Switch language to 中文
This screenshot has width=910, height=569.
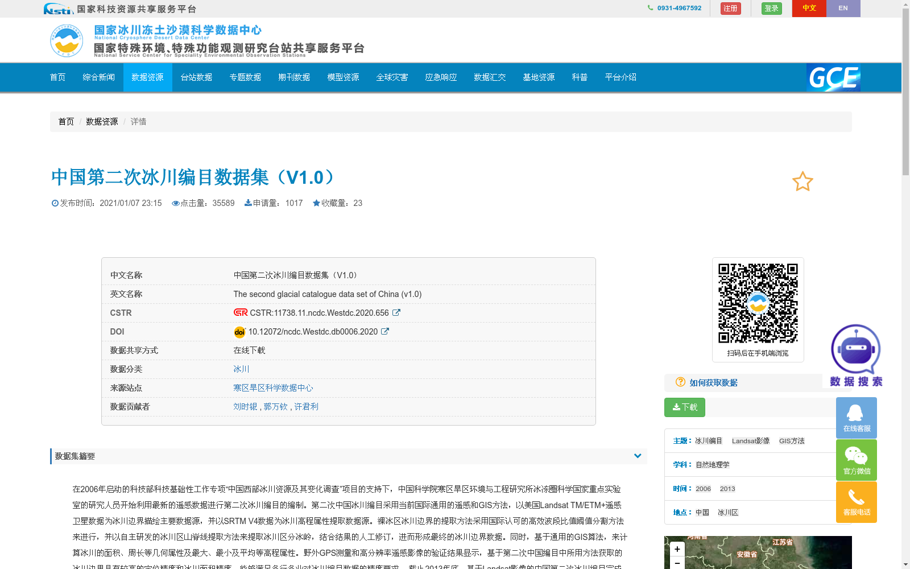[809, 9]
